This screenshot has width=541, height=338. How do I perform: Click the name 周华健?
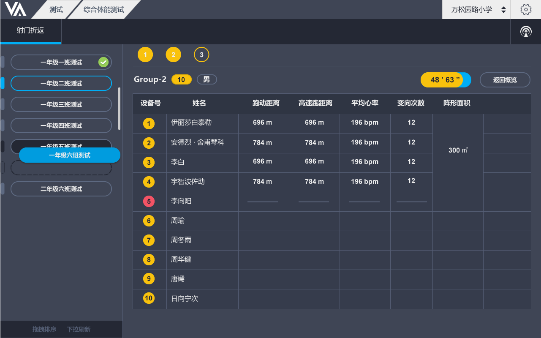click(181, 259)
